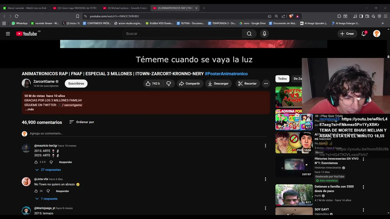390x219 pixels.
Task: Open the browser extensions puzzle icon
Action: [339, 16]
